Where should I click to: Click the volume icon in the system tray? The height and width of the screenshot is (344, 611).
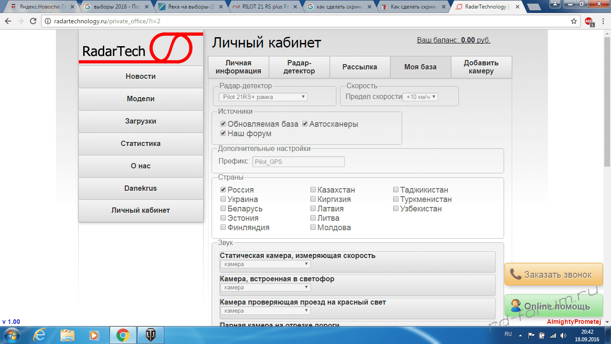pos(563,335)
